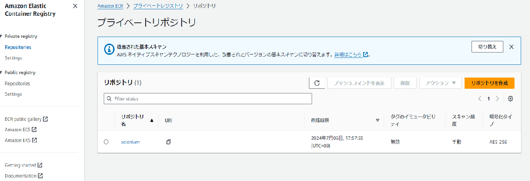Click the creation time 2024年7月 cell

pos(336,142)
